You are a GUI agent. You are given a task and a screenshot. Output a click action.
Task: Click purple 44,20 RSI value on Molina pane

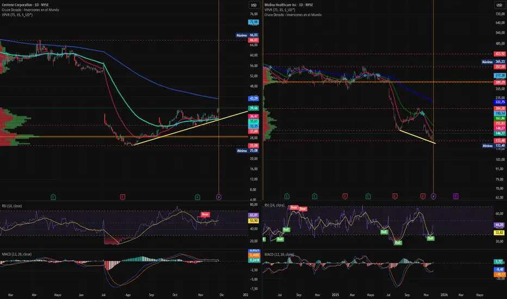[499, 225]
